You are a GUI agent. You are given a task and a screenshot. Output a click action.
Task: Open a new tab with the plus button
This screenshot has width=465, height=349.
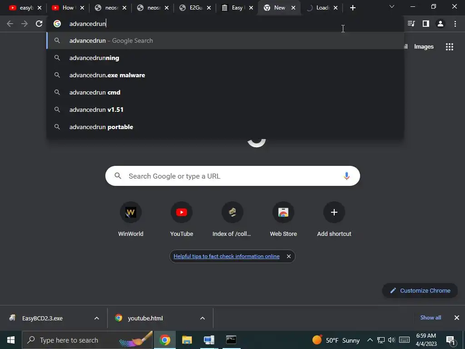352,8
